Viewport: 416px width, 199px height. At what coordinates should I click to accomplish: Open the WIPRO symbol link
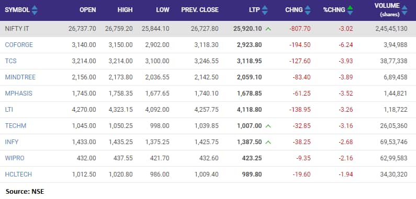point(15,158)
